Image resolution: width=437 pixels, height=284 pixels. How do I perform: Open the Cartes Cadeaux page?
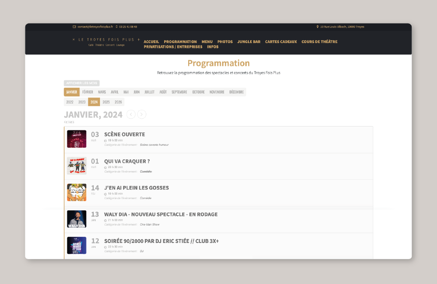(x=281, y=42)
